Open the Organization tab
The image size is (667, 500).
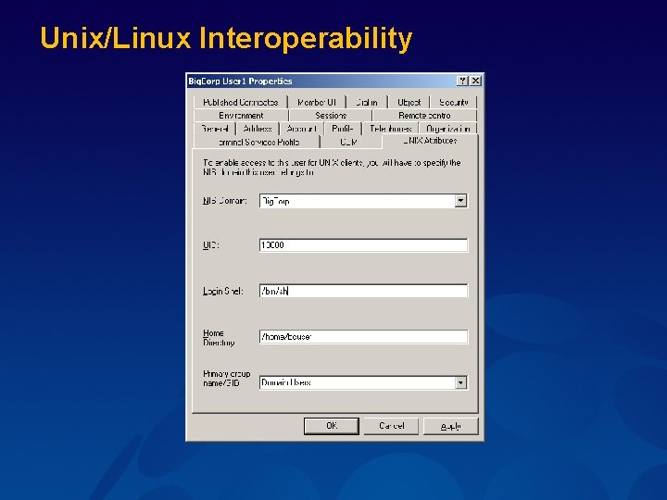[448, 129]
